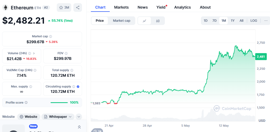Set chart range to 1Y
Viewport: 270px width, 132px height.
[233, 21]
